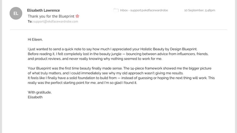Click the EL sender avatar circle
The height and width of the screenshot is (133, 237).
[16, 14]
